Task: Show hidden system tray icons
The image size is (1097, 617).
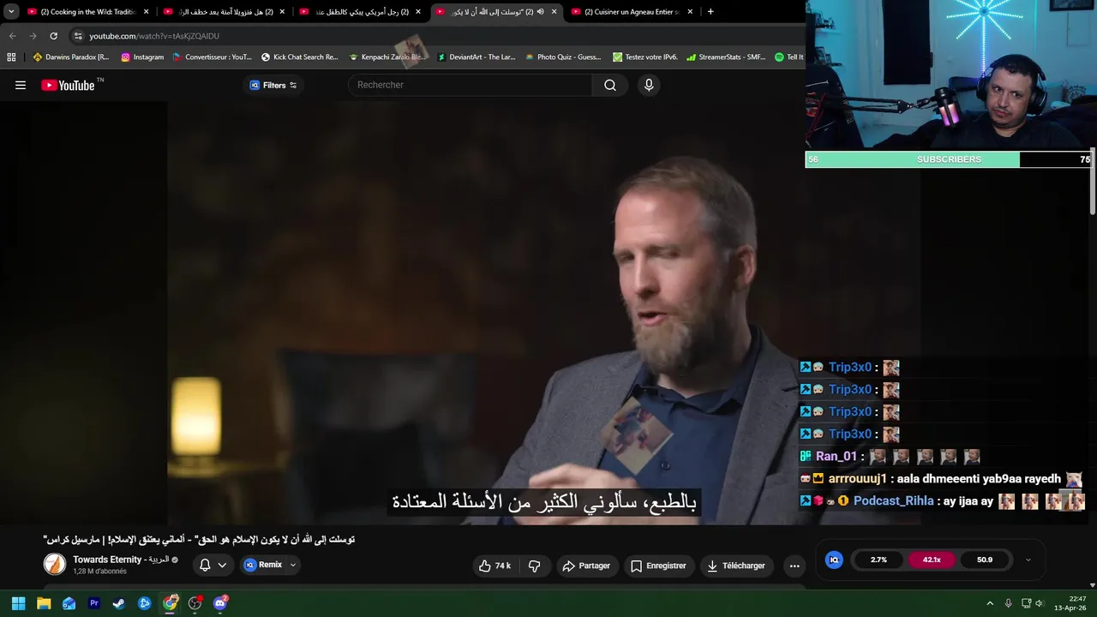Action: pos(990,603)
